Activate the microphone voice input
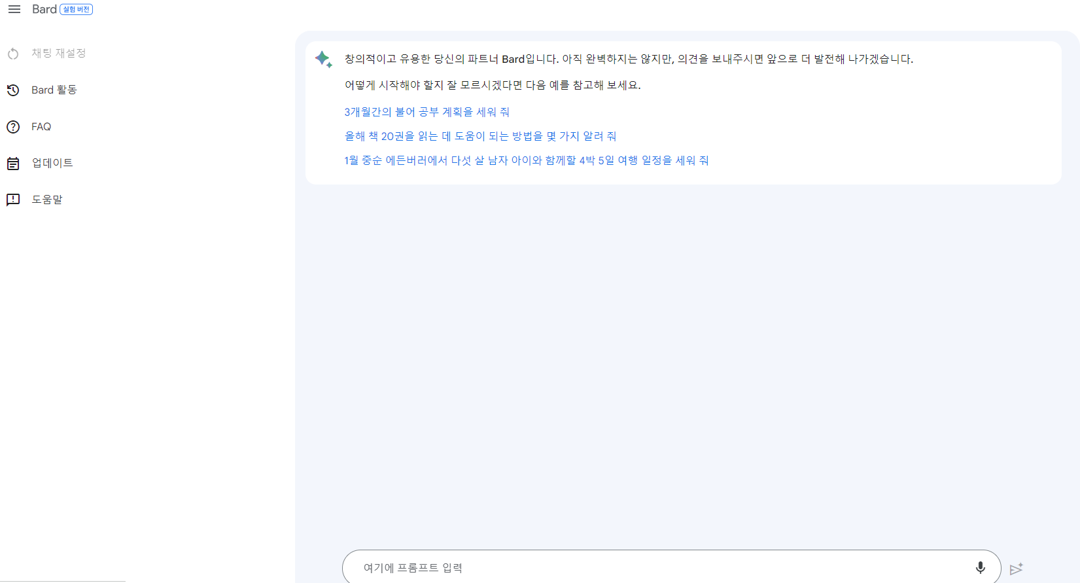1080x583 pixels. click(x=980, y=567)
